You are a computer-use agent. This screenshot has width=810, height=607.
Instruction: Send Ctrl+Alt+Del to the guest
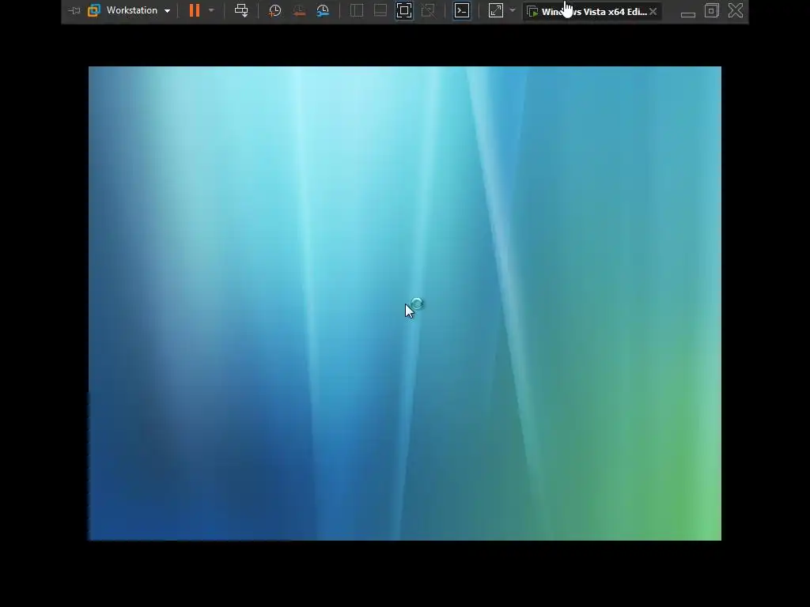241,10
